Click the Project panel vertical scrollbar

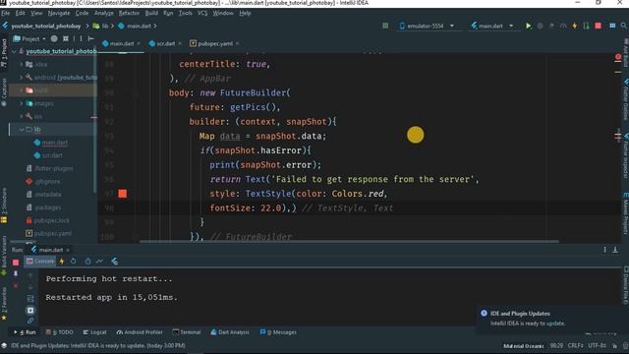click(x=94, y=120)
